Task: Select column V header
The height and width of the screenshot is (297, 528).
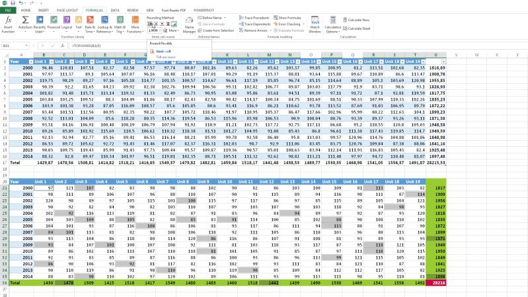Action: tap(456, 55)
